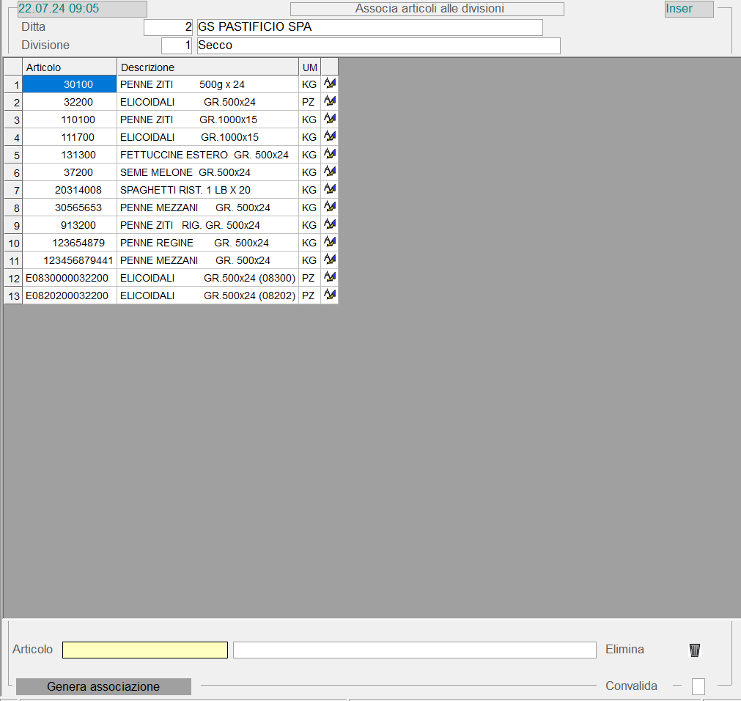Click the UM column header
The width and height of the screenshot is (741, 701).
[x=310, y=67]
